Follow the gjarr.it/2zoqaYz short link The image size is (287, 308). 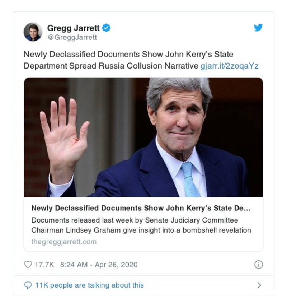[229, 66]
